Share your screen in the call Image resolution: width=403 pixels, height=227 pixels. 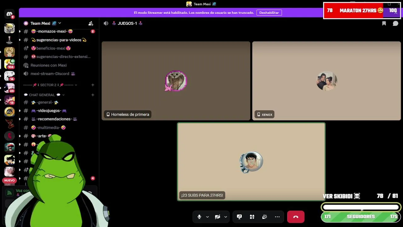click(239, 217)
